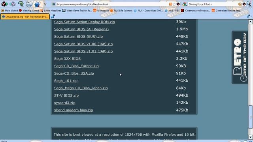Open a new tab with the plus icon
Screen dimensions: 253x142
tap(53, 16)
